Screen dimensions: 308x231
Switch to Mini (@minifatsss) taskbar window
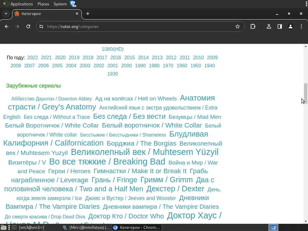pos(86,227)
